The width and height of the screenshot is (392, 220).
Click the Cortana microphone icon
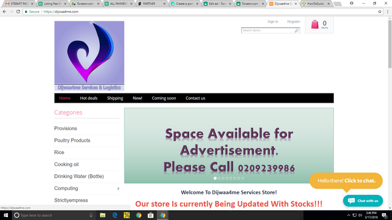pyautogui.click(x=91, y=215)
